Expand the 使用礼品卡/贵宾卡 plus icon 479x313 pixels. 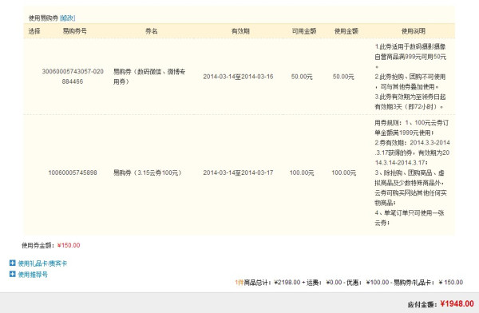pos(13,263)
